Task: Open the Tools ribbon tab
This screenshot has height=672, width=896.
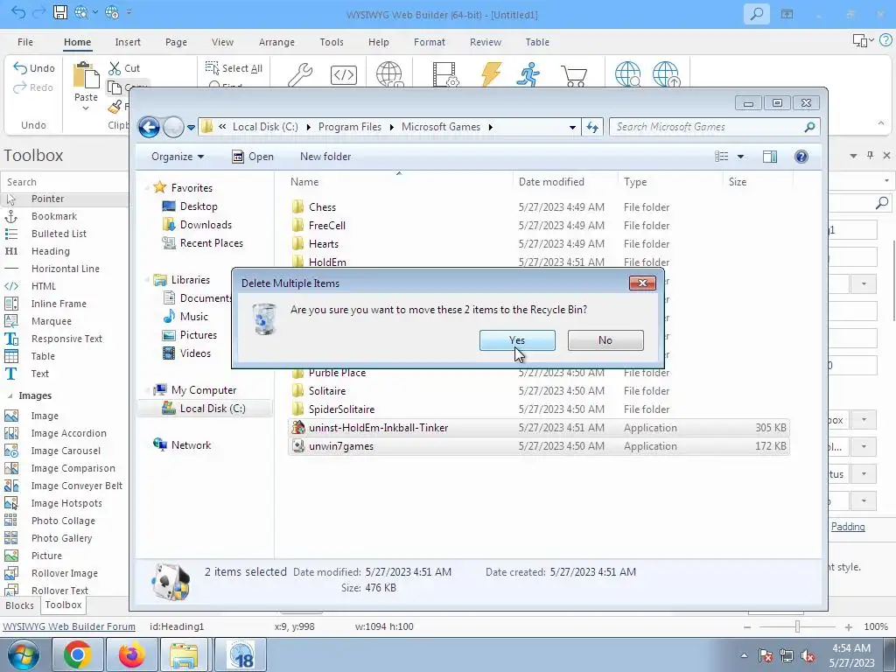Action: [x=332, y=42]
